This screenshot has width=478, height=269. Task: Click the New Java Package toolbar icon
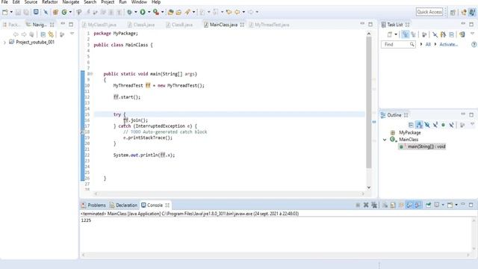tap(55, 12)
